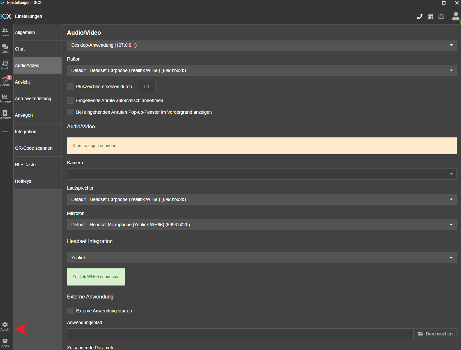Open the Mikrofon device dropdown
The image size is (461, 350).
[261, 225]
